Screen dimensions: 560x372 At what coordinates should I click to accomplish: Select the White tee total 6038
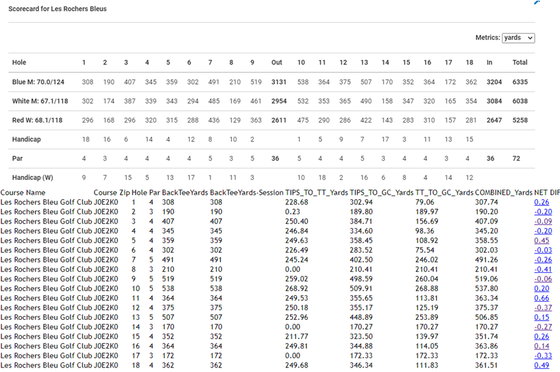pos(520,102)
